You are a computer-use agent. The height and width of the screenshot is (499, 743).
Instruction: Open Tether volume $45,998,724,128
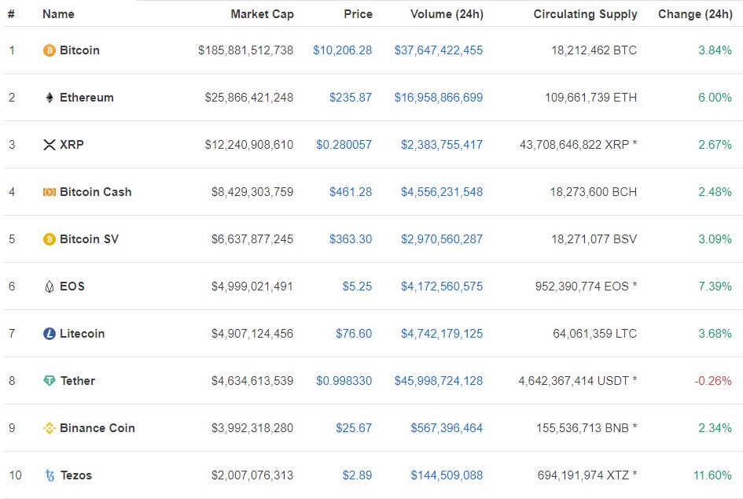coord(439,381)
